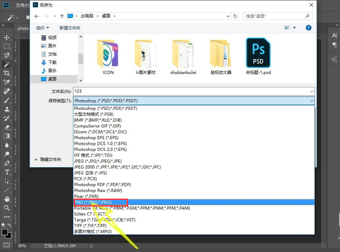Select the Zoom tool
The height and width of the screenshot is (252, 340).
coord(7,208)
